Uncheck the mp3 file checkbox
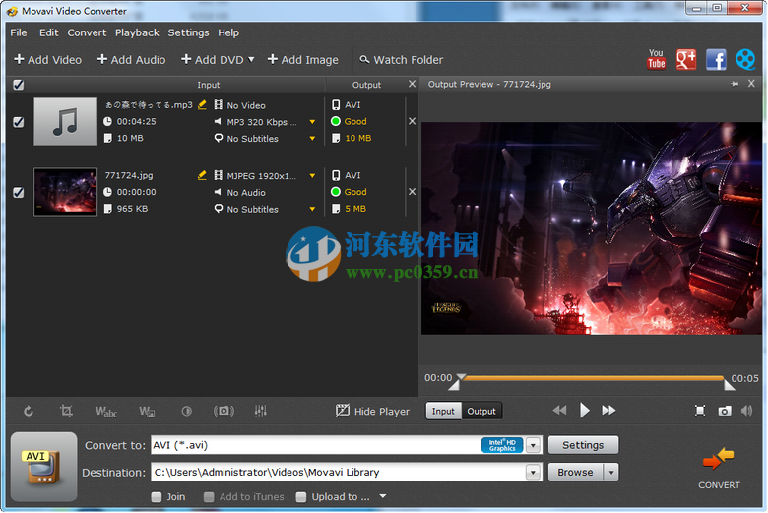The image size is (768, 513). coord(18,122)
